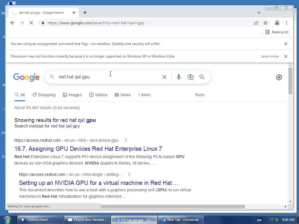Switch to the Videos tab

[x=98, y=95]
